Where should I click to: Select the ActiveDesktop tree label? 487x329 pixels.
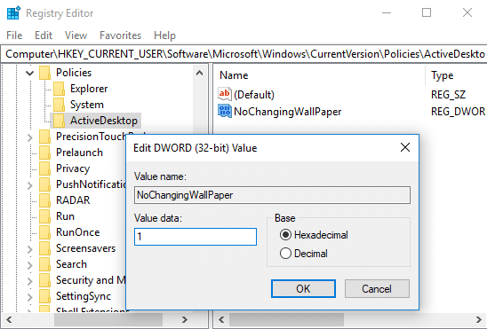click(104, 121)
